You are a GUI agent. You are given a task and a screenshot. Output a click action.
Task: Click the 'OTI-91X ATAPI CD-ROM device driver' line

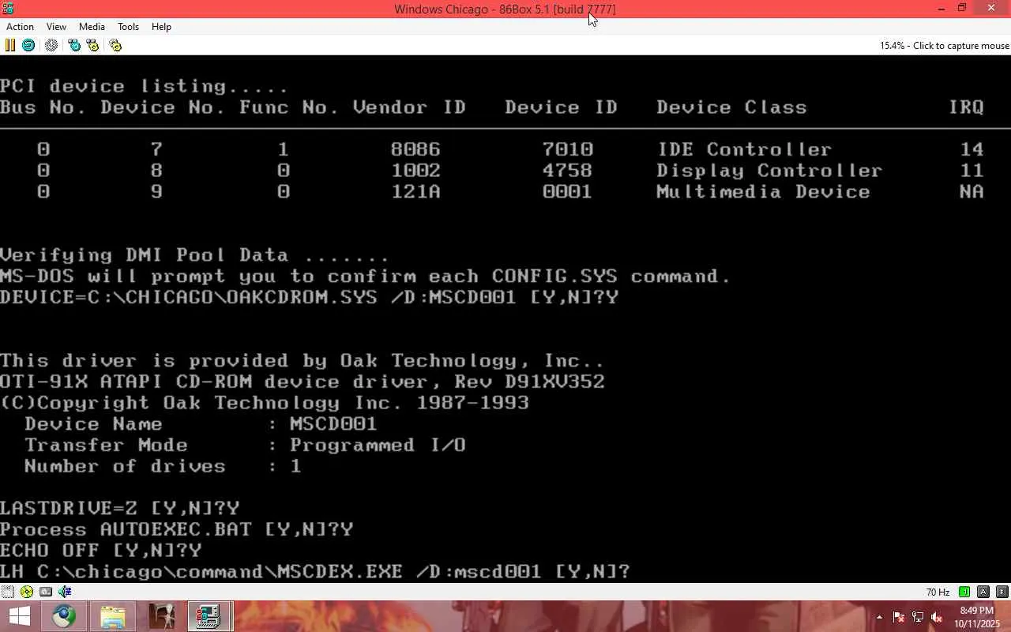303,382
